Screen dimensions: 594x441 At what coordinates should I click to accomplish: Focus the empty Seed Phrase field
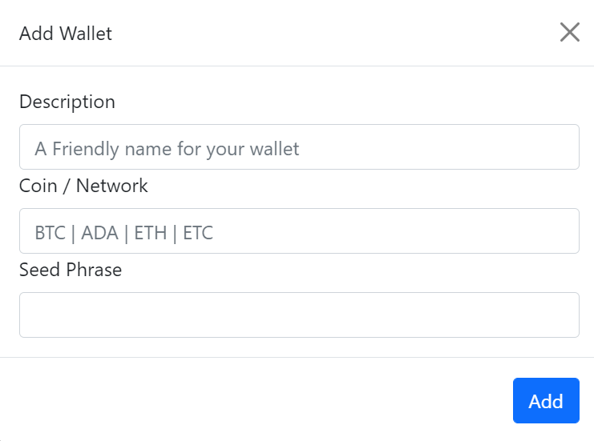pyautogui.click(x=299, y=315)
